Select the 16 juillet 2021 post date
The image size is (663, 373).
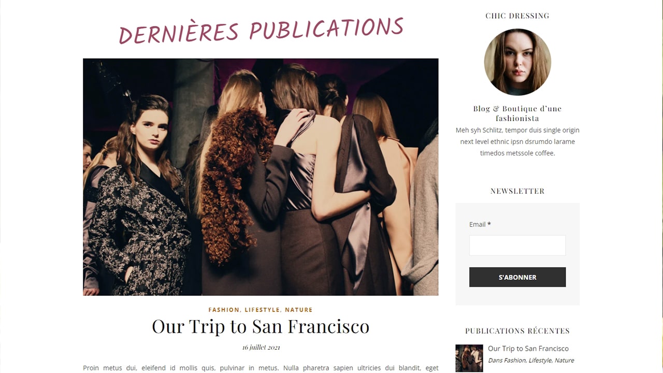(x=261, y=347)
